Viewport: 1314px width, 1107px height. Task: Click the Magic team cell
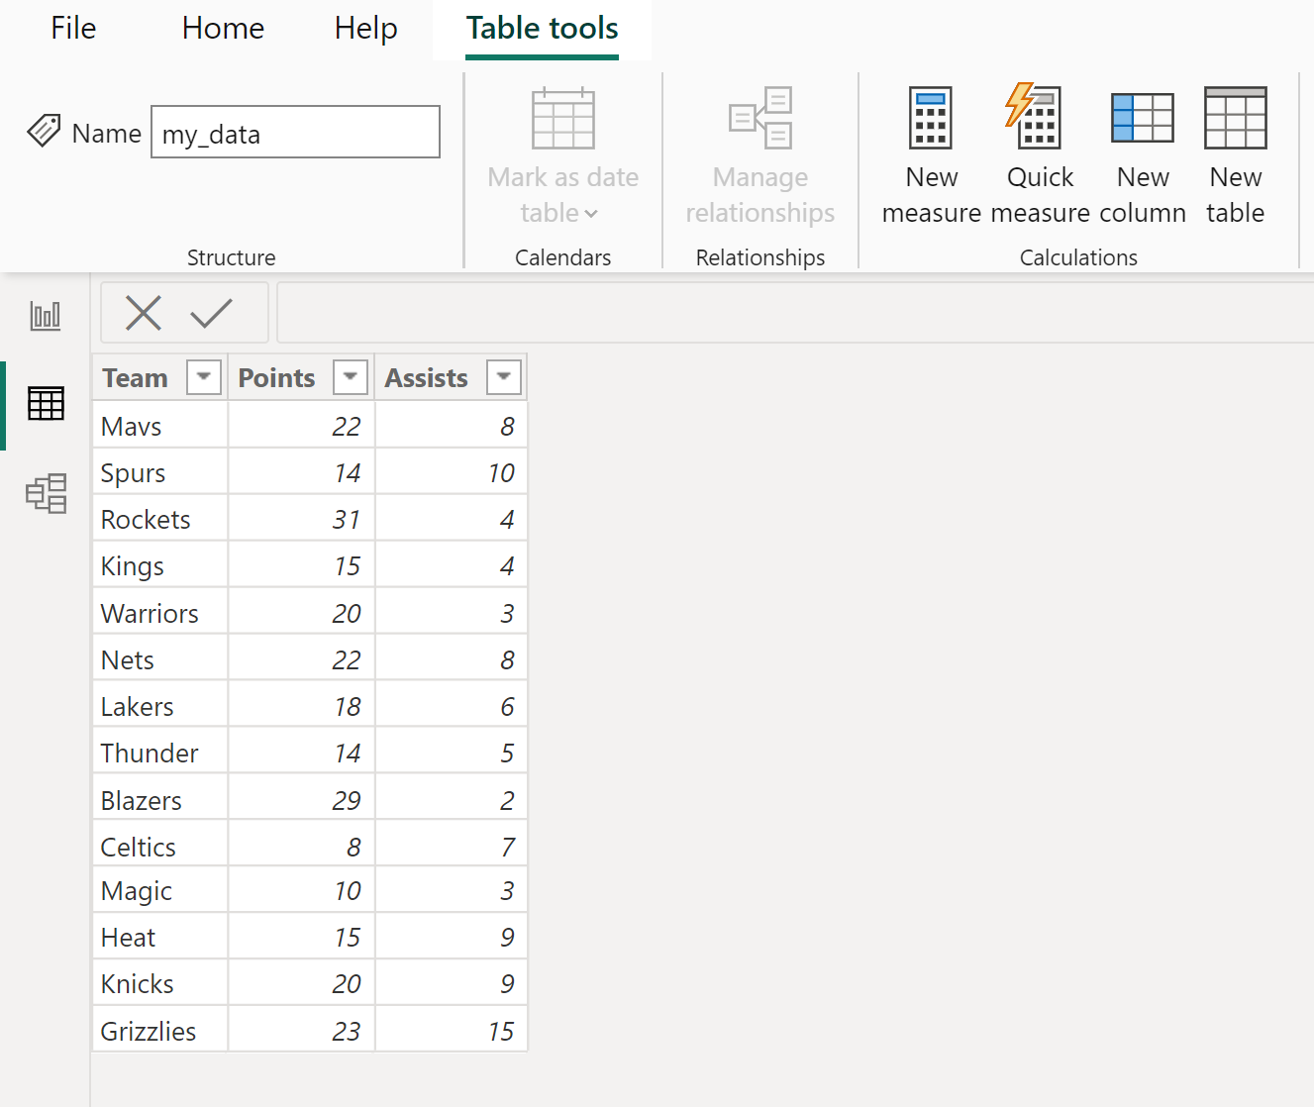tap(160, 890)
